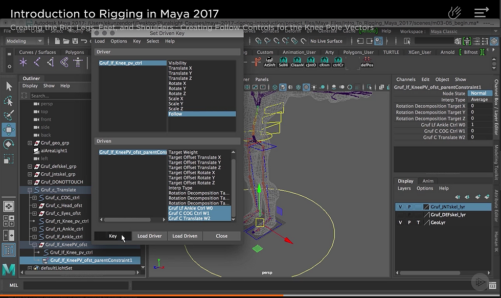501x298 pixels.
Task: Click the cRnm shelf icon
Action: click(324, 62)
